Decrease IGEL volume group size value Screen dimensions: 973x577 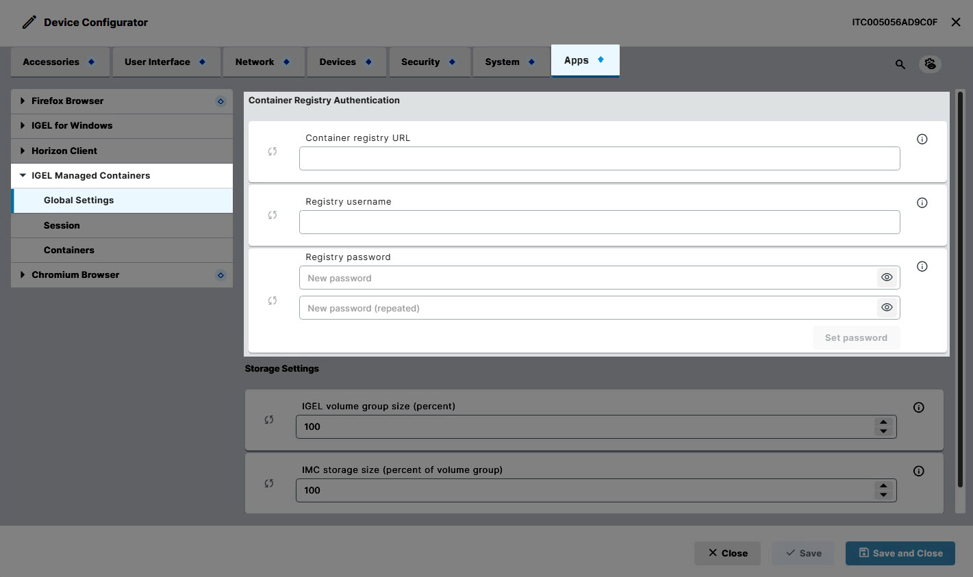click(x=883, y=431)
